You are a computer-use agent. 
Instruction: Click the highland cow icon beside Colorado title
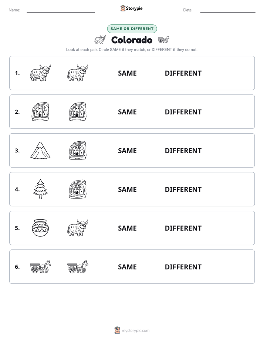coord(100,39)
